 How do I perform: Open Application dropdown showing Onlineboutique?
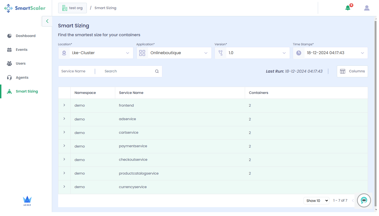174,53
